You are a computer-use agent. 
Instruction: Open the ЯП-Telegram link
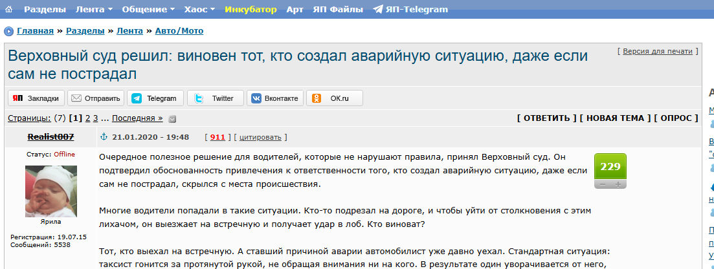click(x=410, y=9)
